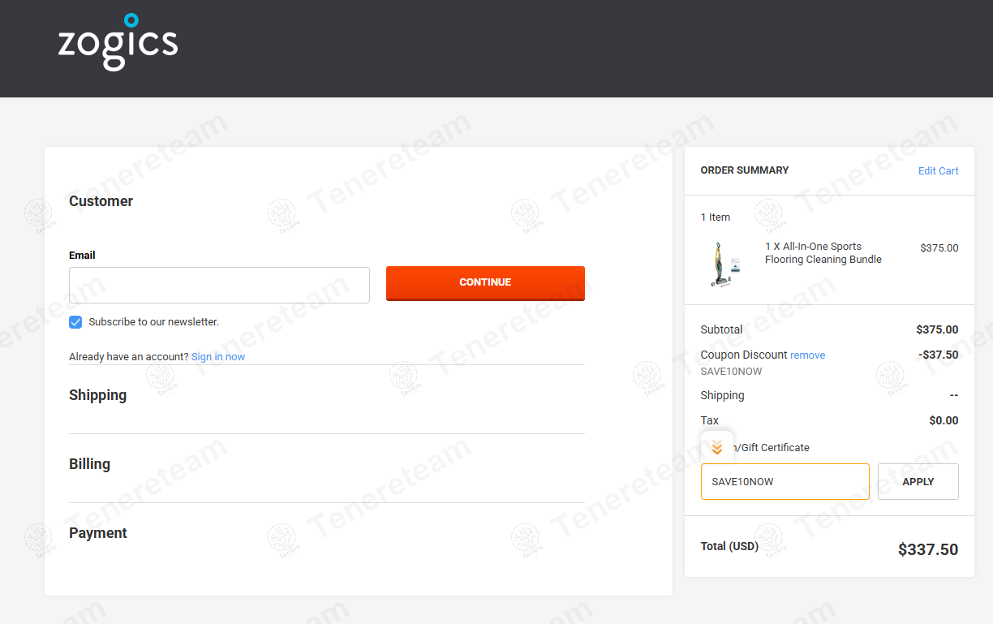
Task: Uncheck Subscribe to our newsletter checkbox
Action: [x=75, y=322]
